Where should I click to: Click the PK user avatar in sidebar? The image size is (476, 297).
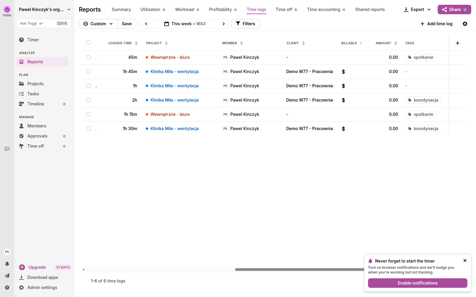pos(7,252)
